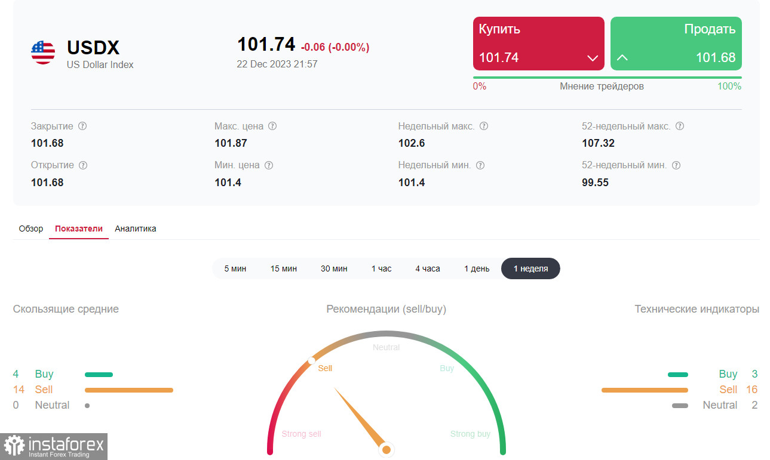
Task: Click the Продать 101.68 button
Action: tap(676, 44)
